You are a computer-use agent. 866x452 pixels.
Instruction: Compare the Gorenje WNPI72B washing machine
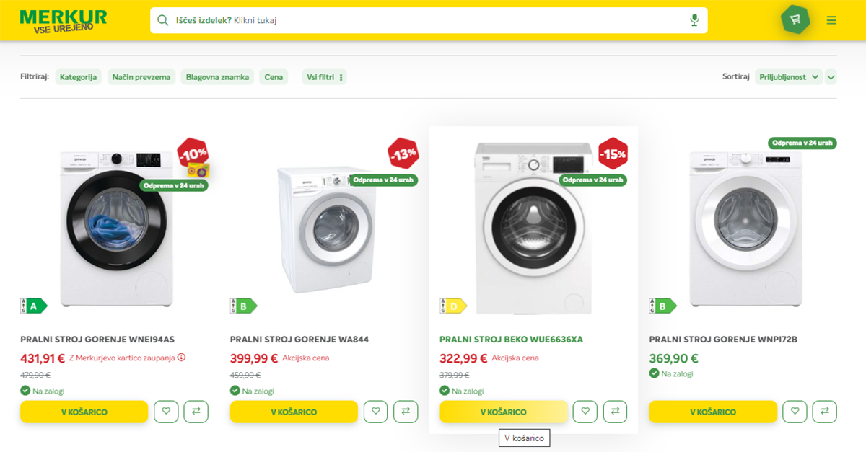[825, 412]
